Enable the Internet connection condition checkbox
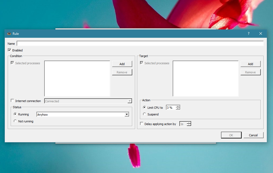This screenshot has width=273, height=173. point(12,101)
